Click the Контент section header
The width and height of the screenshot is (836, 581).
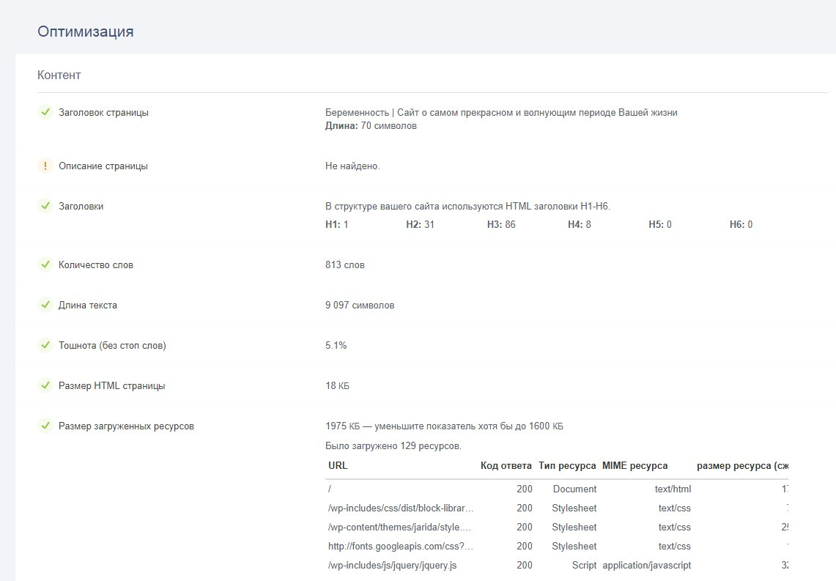point(59,75)
